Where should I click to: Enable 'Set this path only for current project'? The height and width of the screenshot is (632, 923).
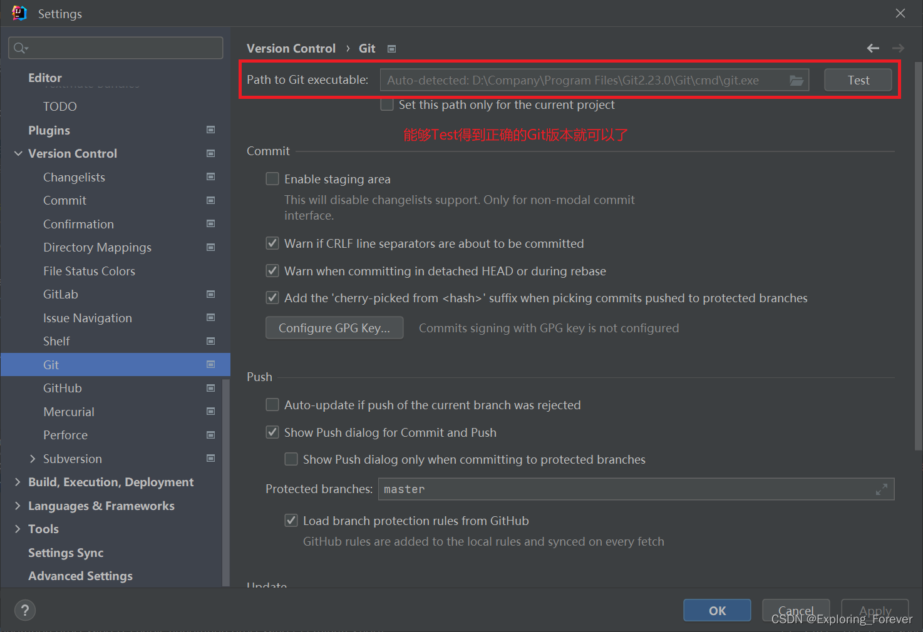click(387, 104)
